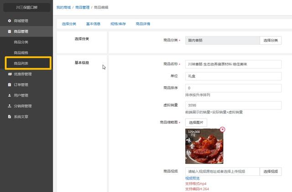Open 商品分类 submenu item
The image size is (292, 192).
coord(26,42)
